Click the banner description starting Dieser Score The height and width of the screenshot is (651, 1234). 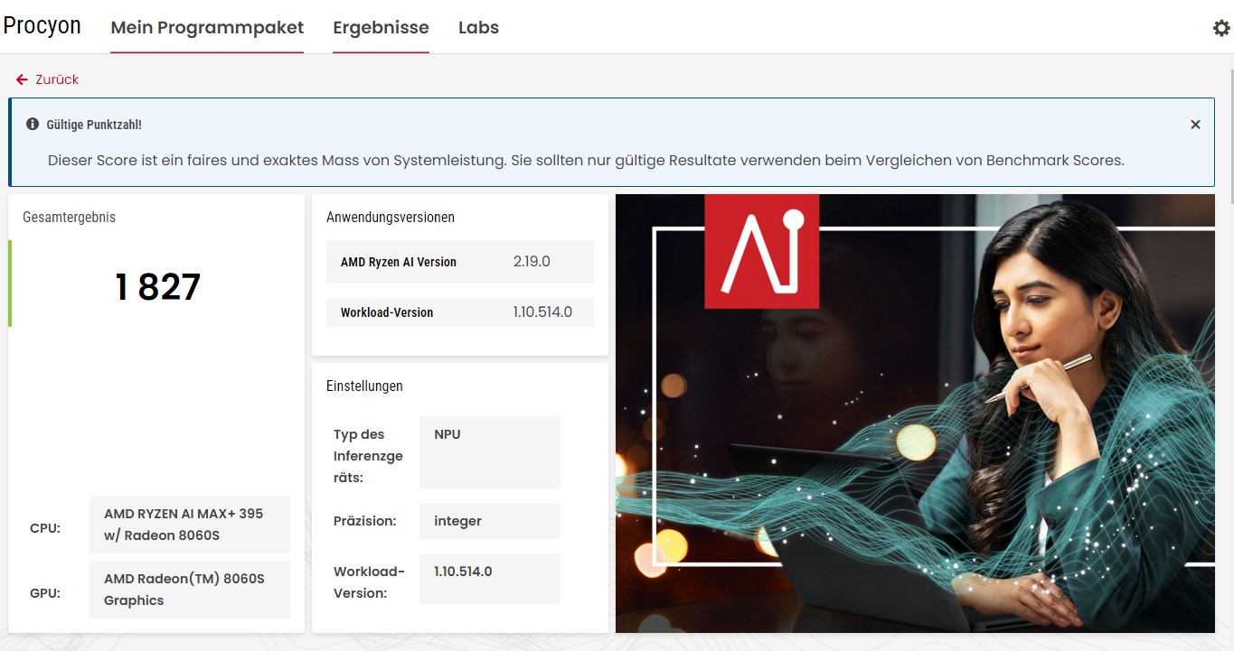click(586, 161)
